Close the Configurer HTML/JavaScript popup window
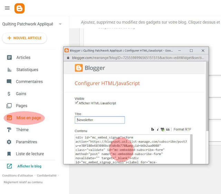221x194 pixels. [203, 51]
